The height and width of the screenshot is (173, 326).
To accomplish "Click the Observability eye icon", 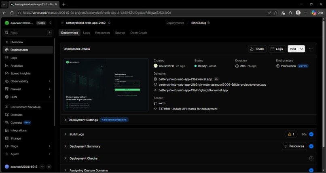I will 6,81.
